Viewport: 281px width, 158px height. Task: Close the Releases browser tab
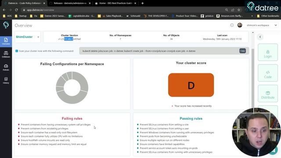tap(90, 3)
